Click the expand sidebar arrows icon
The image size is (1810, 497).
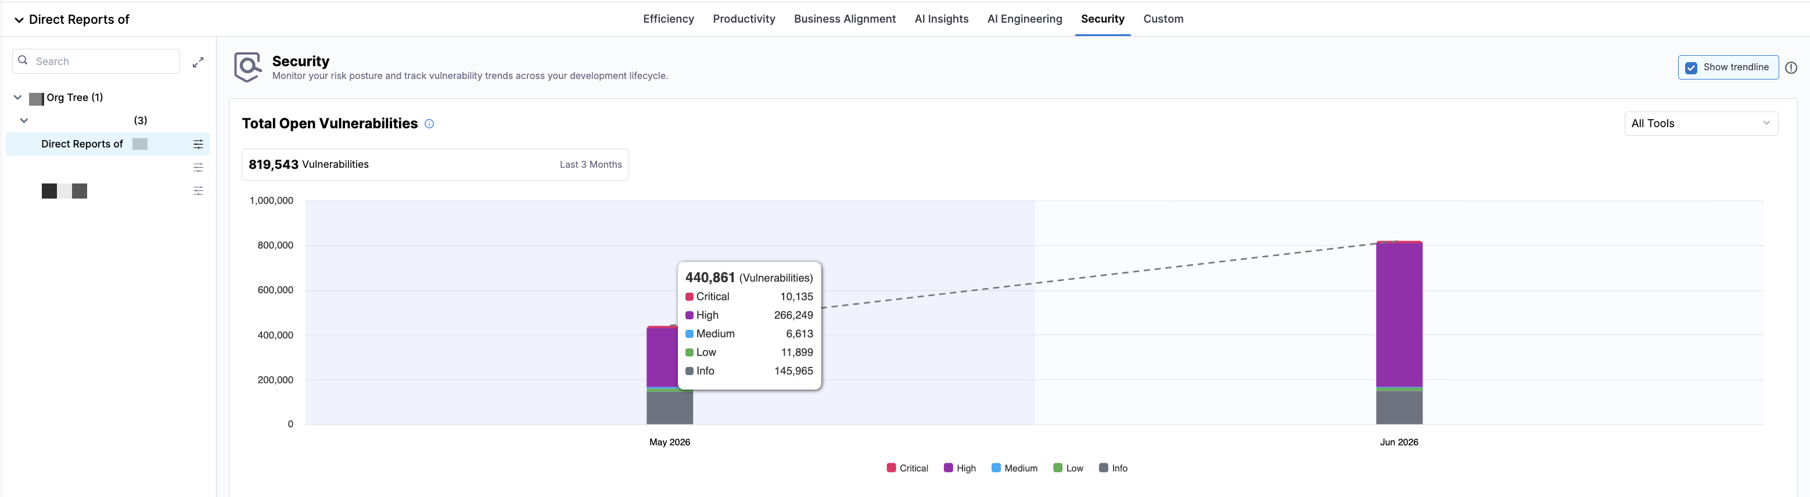(x=198, y=62)
